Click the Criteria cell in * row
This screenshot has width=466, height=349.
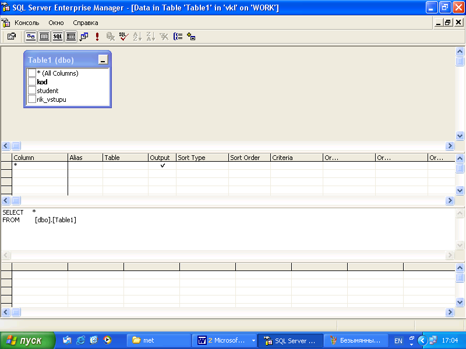point(296,166)
